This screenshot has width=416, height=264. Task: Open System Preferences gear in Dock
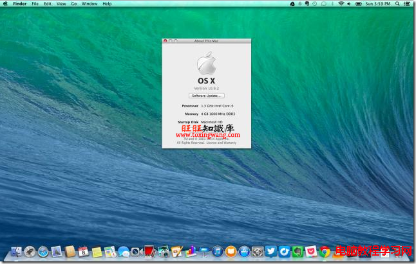point(258,252)
